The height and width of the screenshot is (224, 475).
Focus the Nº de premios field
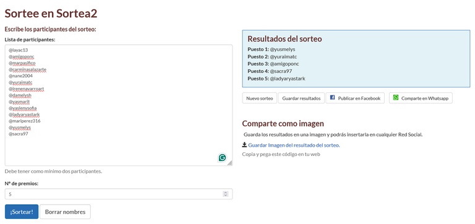click(119, 194)
